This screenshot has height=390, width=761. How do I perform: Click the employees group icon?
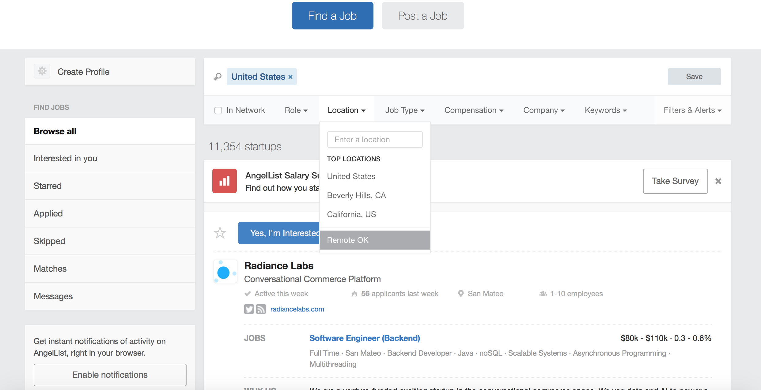543,294
